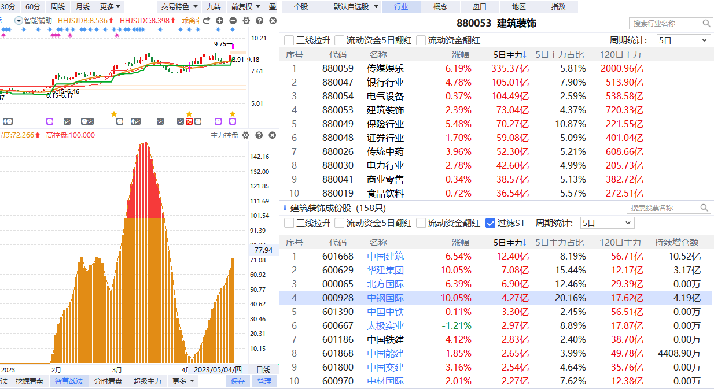Click search icon in industry name search

pos(707,24)
